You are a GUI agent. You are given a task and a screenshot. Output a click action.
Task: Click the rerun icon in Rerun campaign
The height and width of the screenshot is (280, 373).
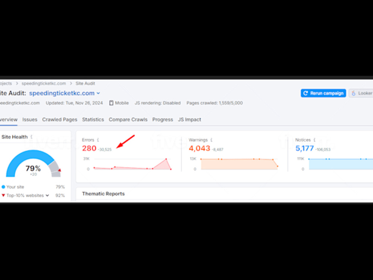coord(306,93)
